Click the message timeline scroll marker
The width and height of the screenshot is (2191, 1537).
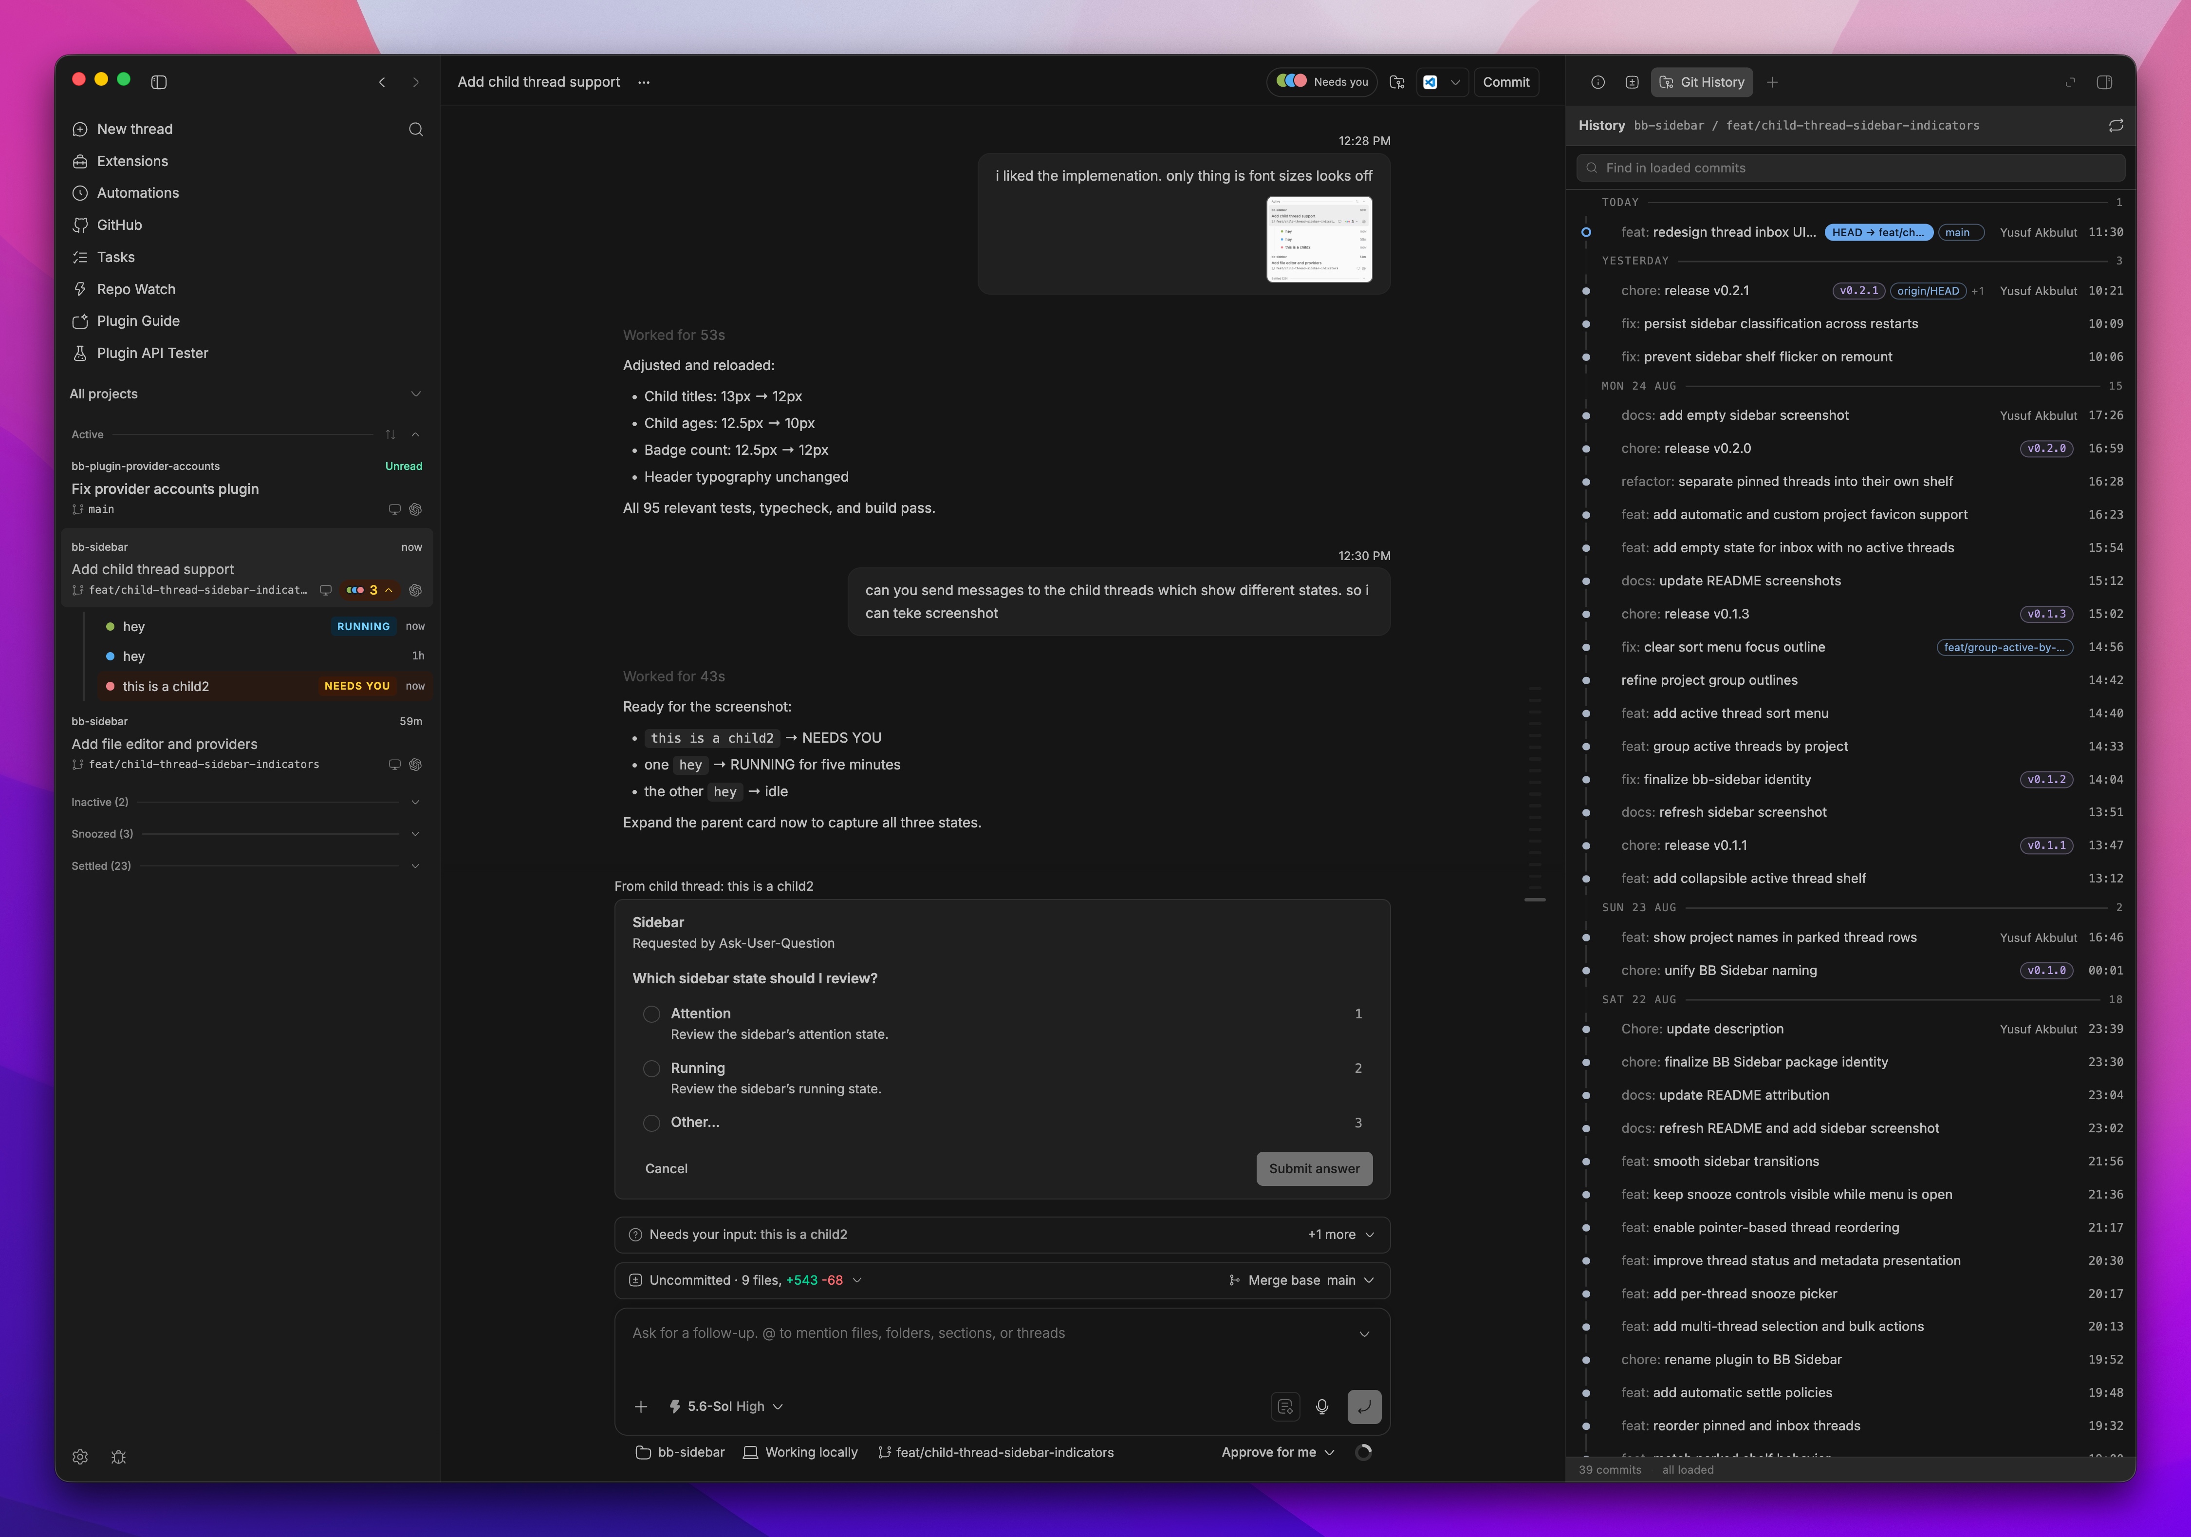pyautogui.click(x=1535, y=900)
